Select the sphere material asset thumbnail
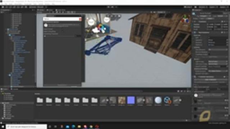230x129 pixels. coord(158,100)
